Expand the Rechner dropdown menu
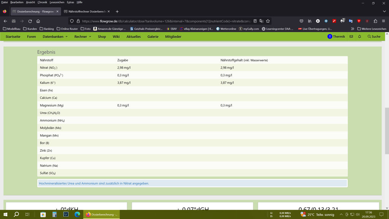389x219 pixels. [82, 37]
